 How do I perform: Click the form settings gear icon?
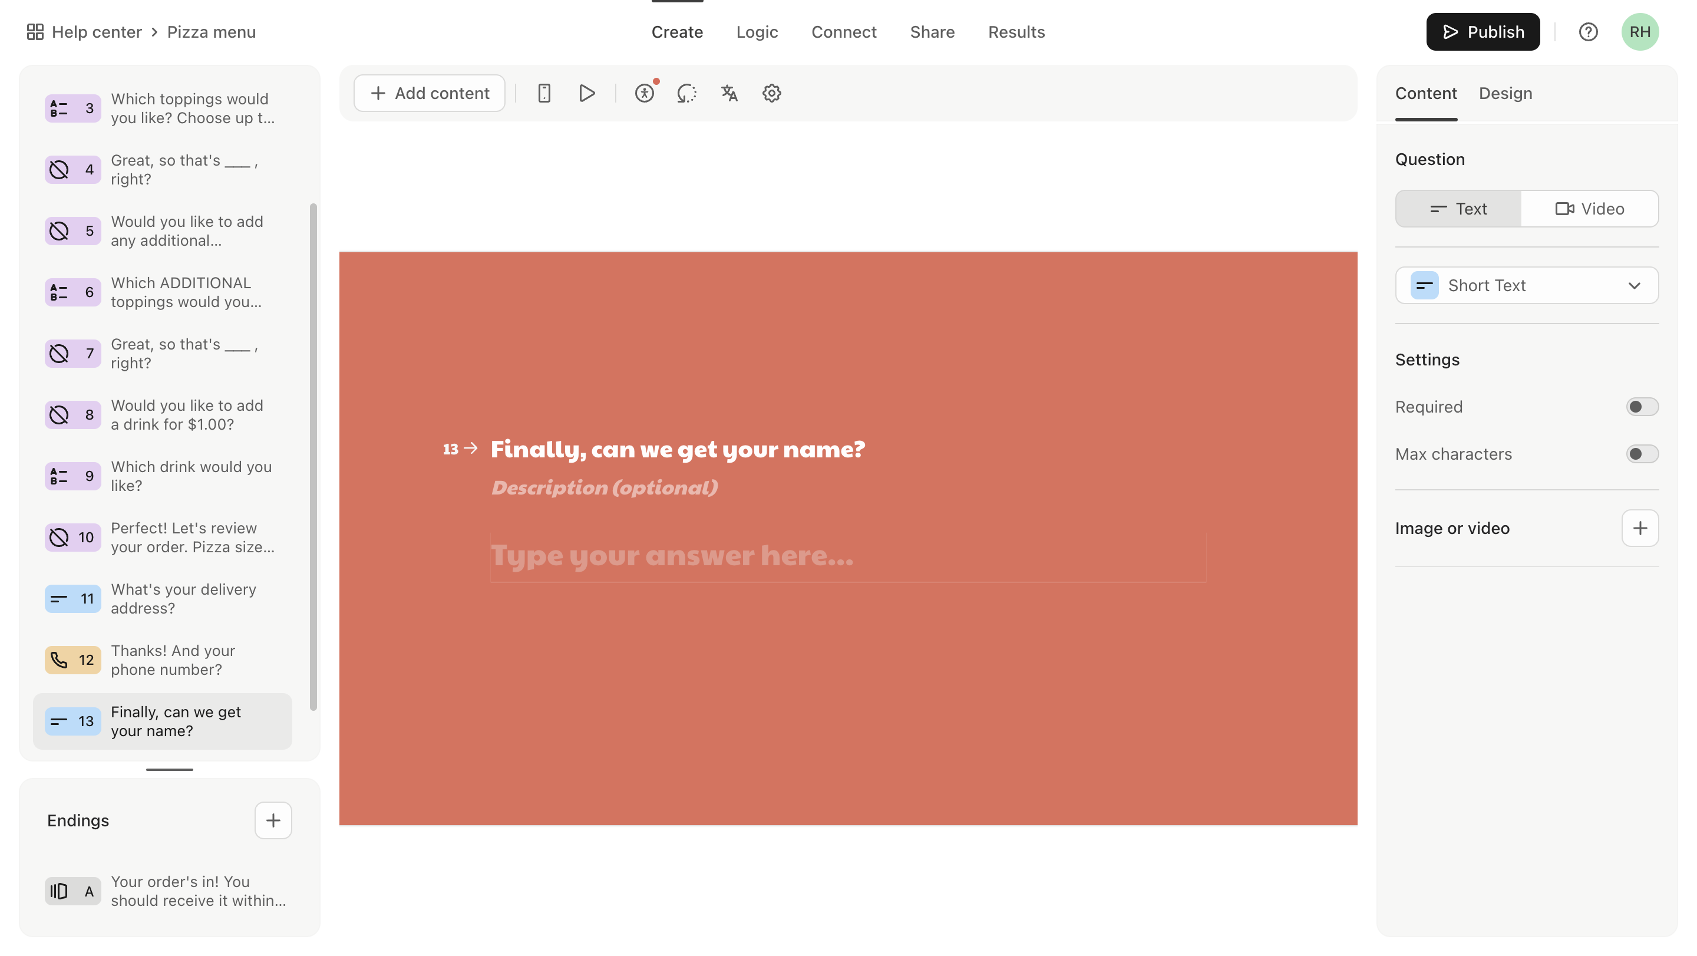[771, 93]
